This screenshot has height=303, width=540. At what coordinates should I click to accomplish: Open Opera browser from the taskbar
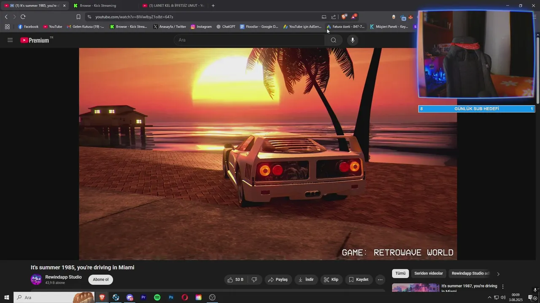pos(185,298)
